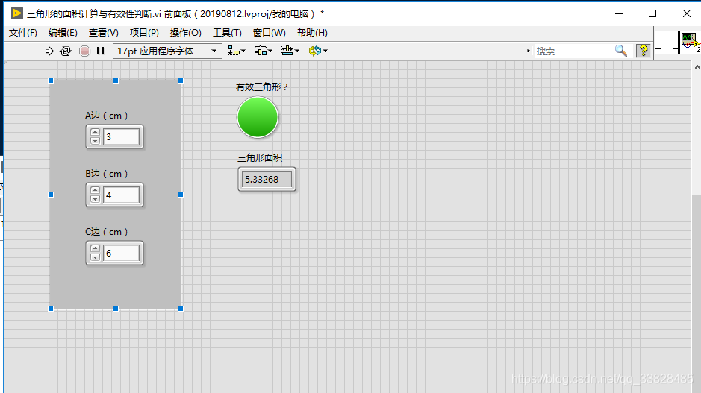Click the LabVIEW icon in title bar
The image size is (701, 393).
(17, 13)
